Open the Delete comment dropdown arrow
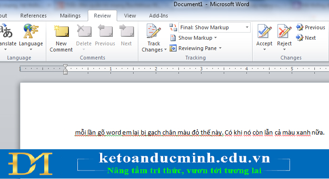This screenshot has width=329, height=179. [84, 49]
